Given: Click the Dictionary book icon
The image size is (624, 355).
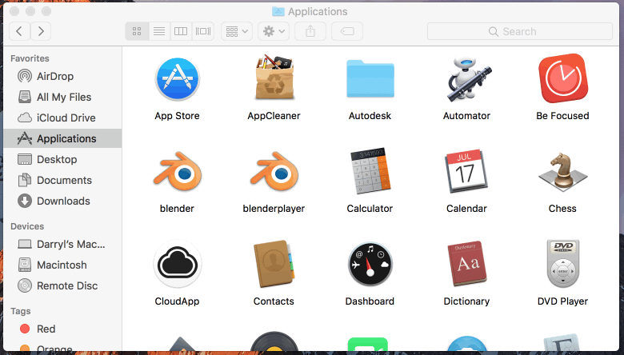Looking at the screenshot, I should [467, 264].
